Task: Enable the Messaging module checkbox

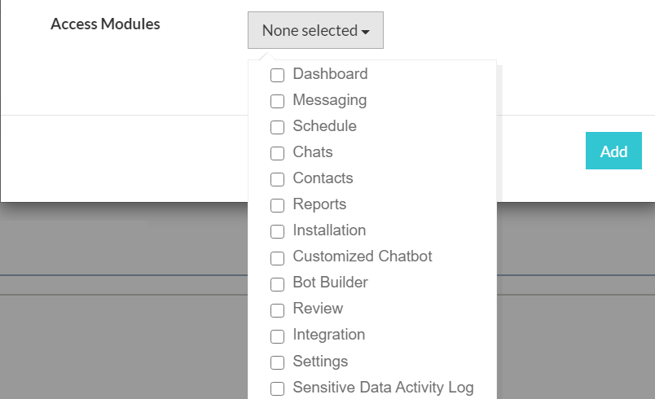Action: [278, 101]
